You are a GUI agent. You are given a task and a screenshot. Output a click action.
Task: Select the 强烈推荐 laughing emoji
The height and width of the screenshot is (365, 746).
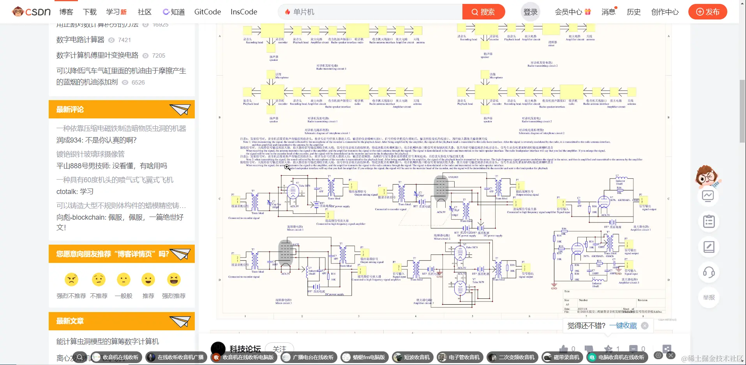click(x=174, y=279)
